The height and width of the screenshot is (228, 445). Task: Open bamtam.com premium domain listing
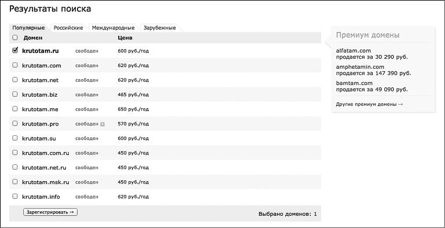[x=354, y=83]
